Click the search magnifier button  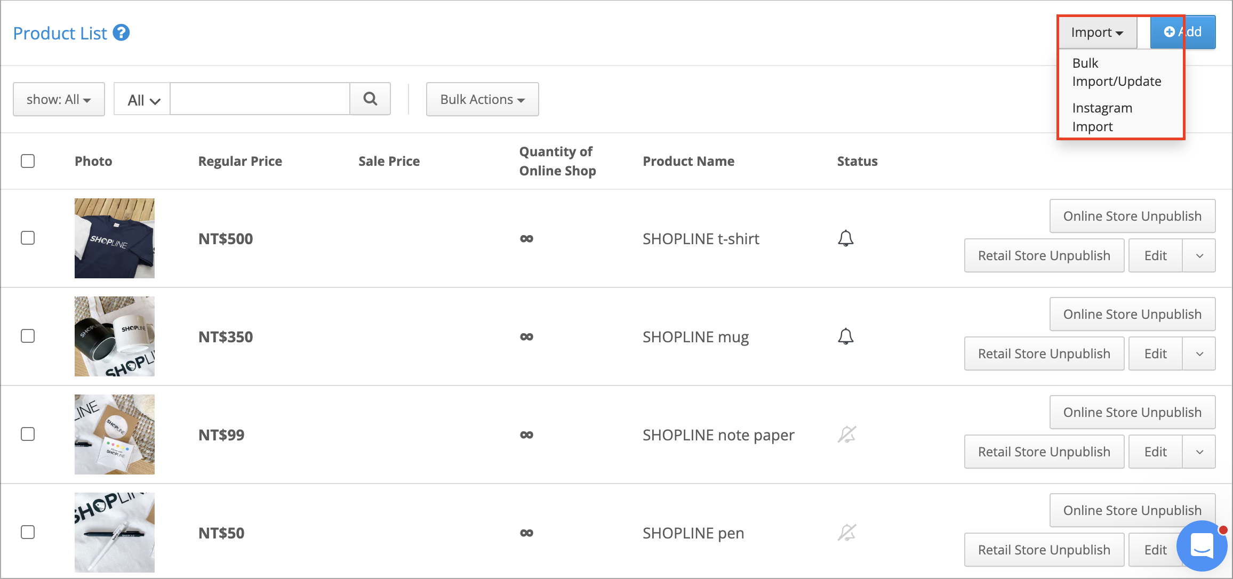pyautogui.click(x=370, y=99)
